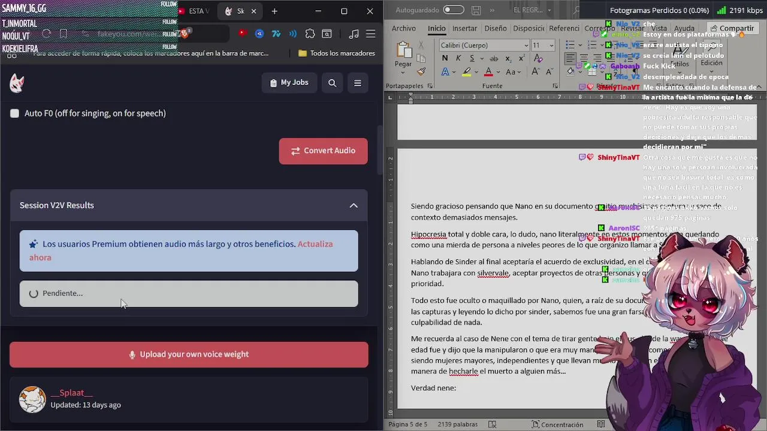Open the underline style dropdown arrow
Viewport: 767px width, 431px height.
(481, 59)
